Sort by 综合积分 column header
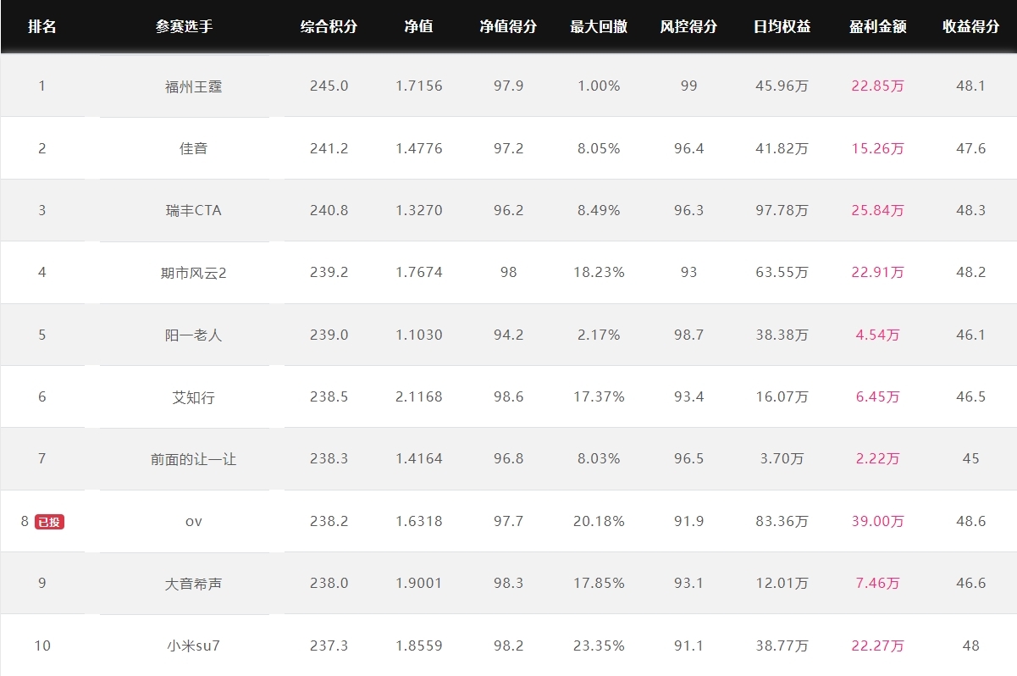This screenshot has height=676, width=1017. click(x=329, y=26)
